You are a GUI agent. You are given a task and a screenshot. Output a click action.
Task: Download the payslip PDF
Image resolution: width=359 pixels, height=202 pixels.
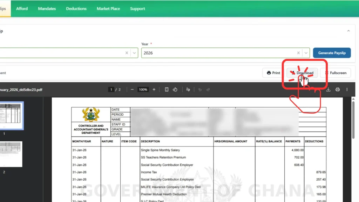click(x=302, y=73)
